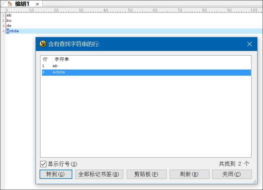Click the 转到(G) button

pos(56,174)
